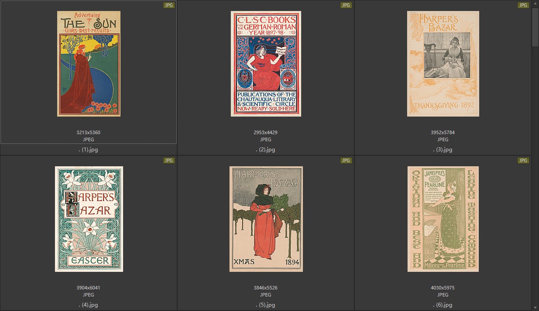
Task: Click the filename ". (1).jpg"
Action: pos(88,150)
